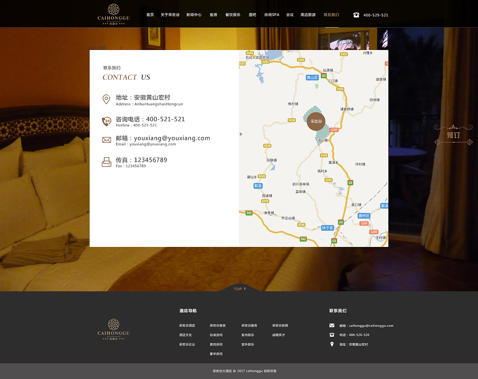Image resolution: width=478 pixels, height=379 pixels.
Task: Click the location pin icon next to the address
Action: 106,99
